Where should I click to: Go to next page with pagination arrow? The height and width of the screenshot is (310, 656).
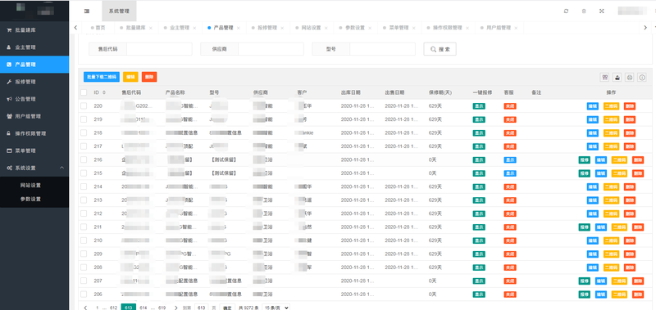175,308
